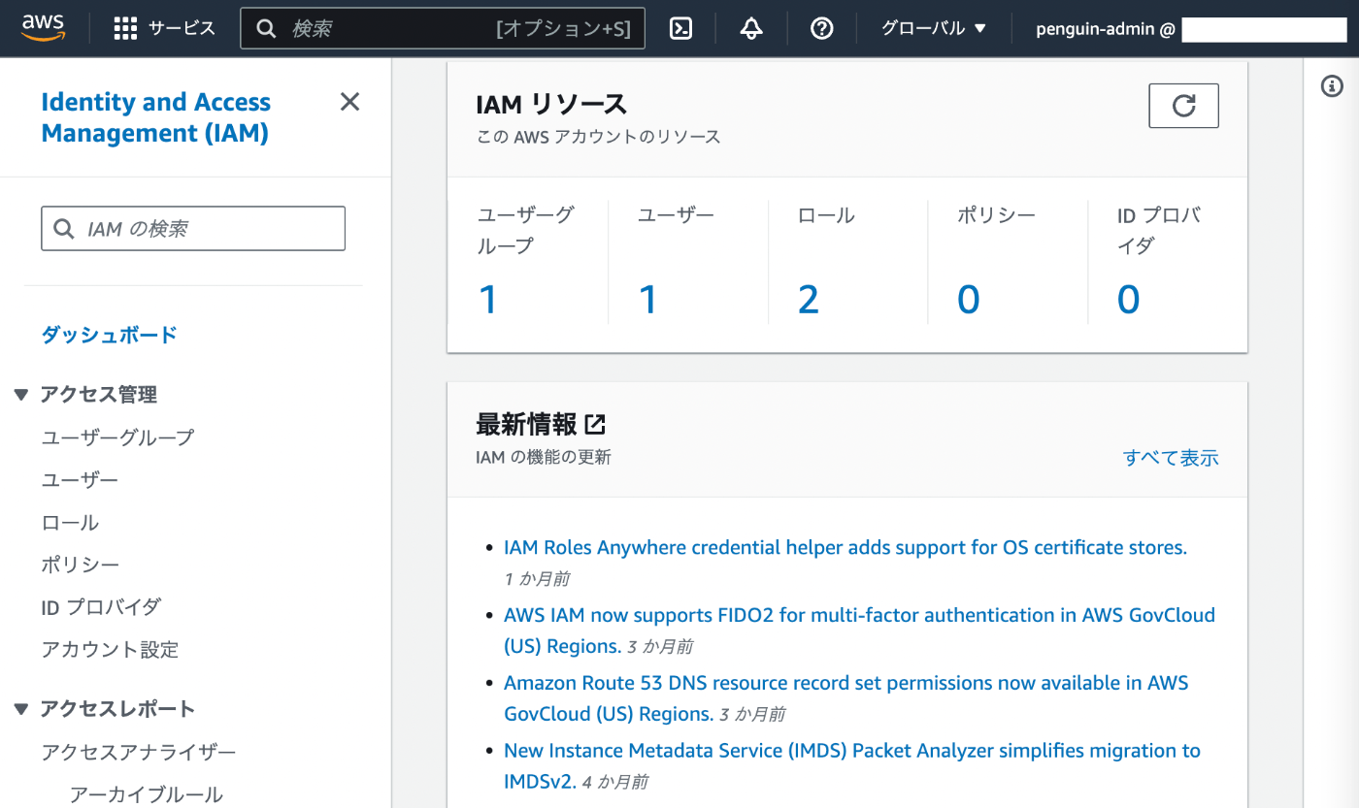The width and height of the screenshot is (1359, 808).
Task: Open the サービス grid menu
Action: click(164, 29)
